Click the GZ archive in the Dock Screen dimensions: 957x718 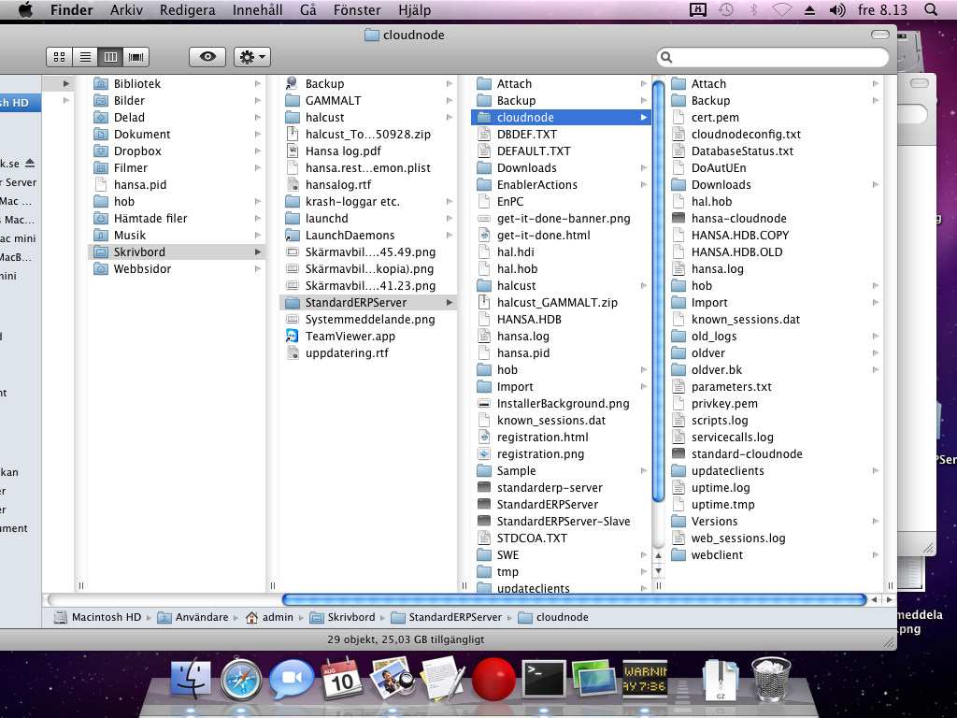coord(721,679)
